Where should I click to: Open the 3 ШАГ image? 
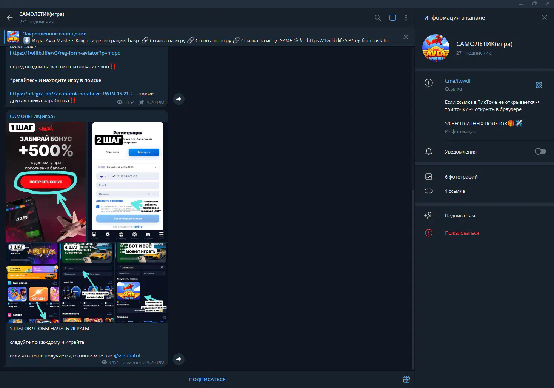[x=32, y=283]
